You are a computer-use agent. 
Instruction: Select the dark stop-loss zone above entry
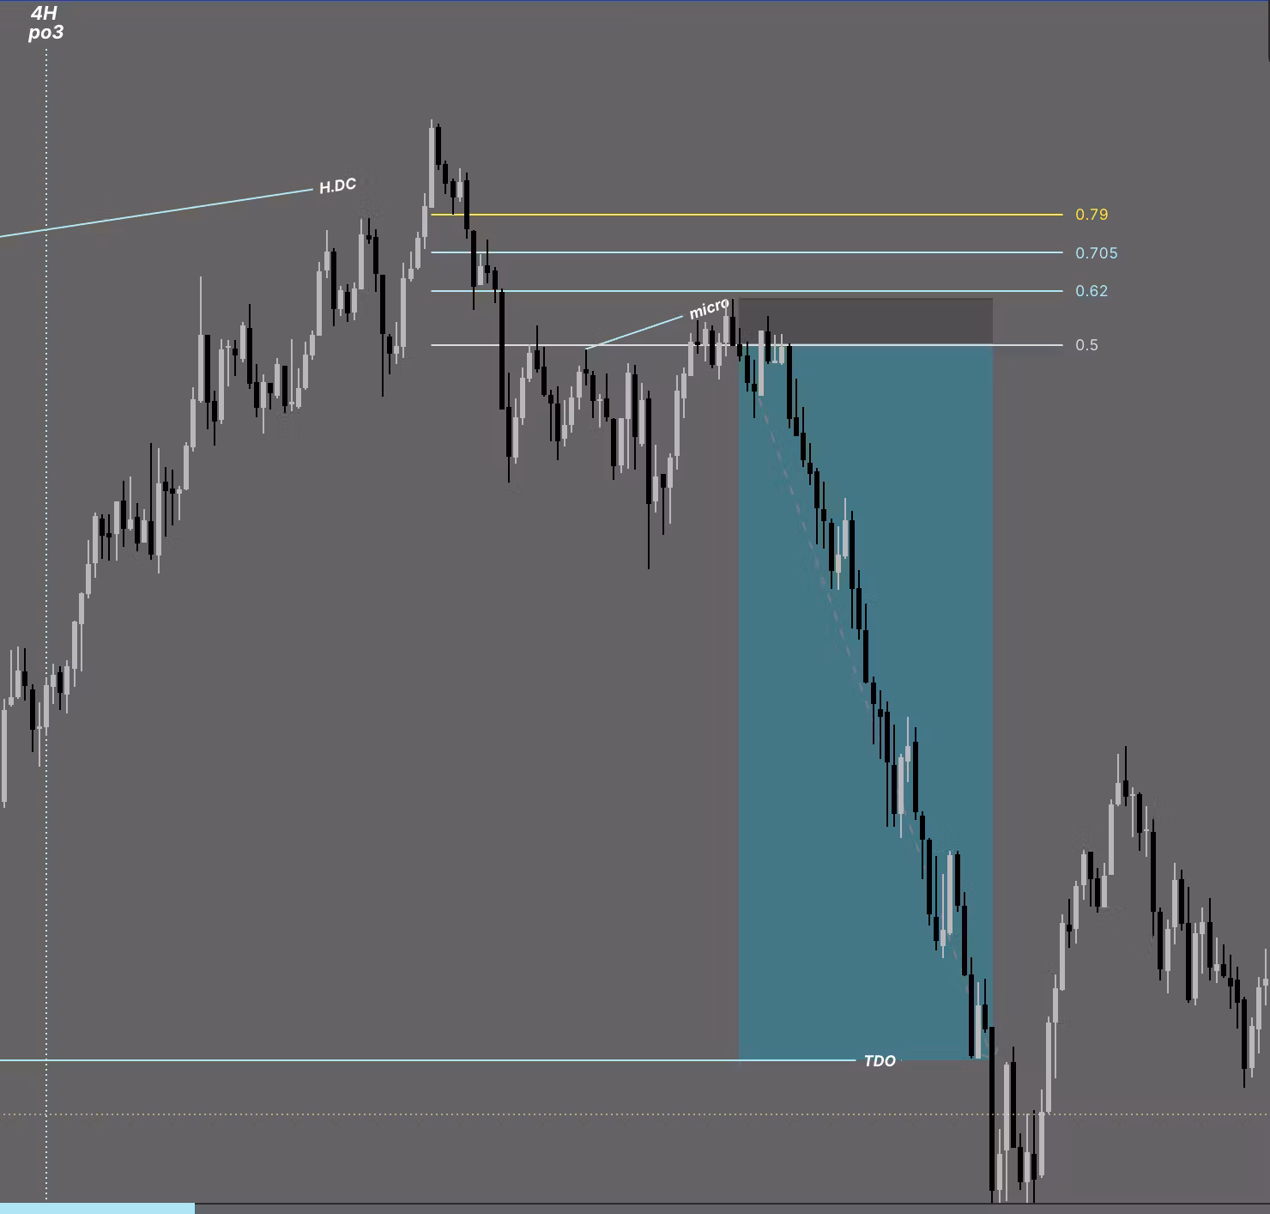click(866, 322)
